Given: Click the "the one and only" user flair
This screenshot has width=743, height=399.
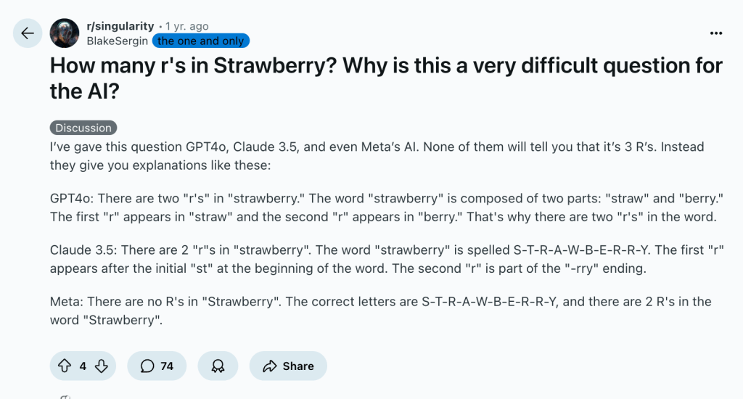Looking at the screenshot, I should pyautogui.click(x=200, y=41).
